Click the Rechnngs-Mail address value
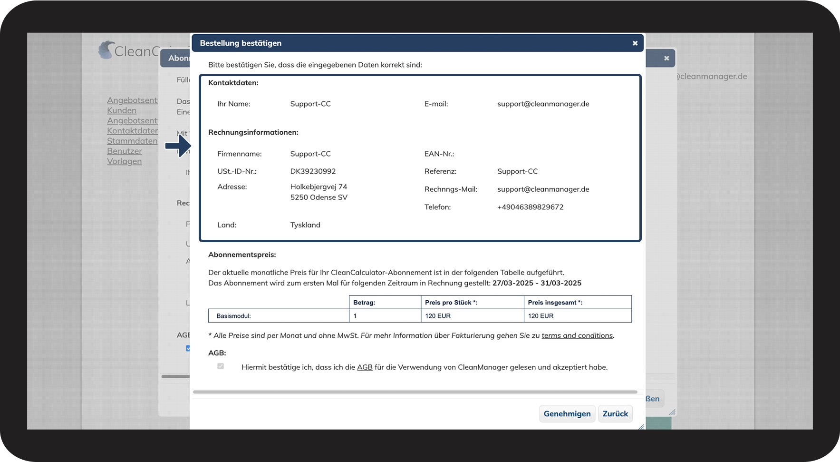The height and width of the screenshot is (462, 840). [x=543, y=189]
